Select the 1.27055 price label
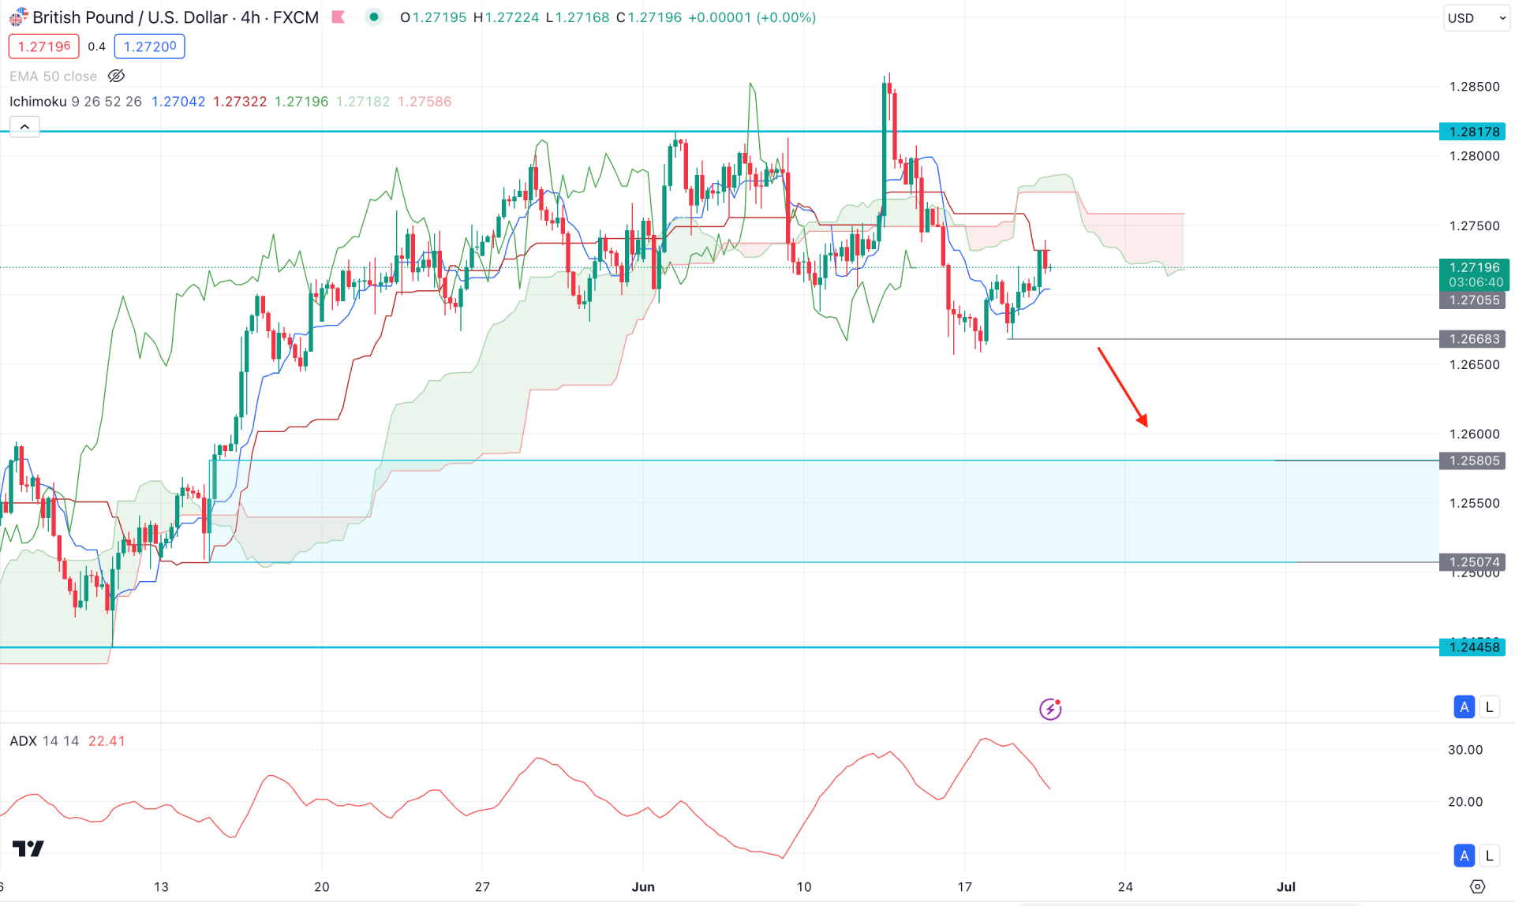 coord(1473,300)
